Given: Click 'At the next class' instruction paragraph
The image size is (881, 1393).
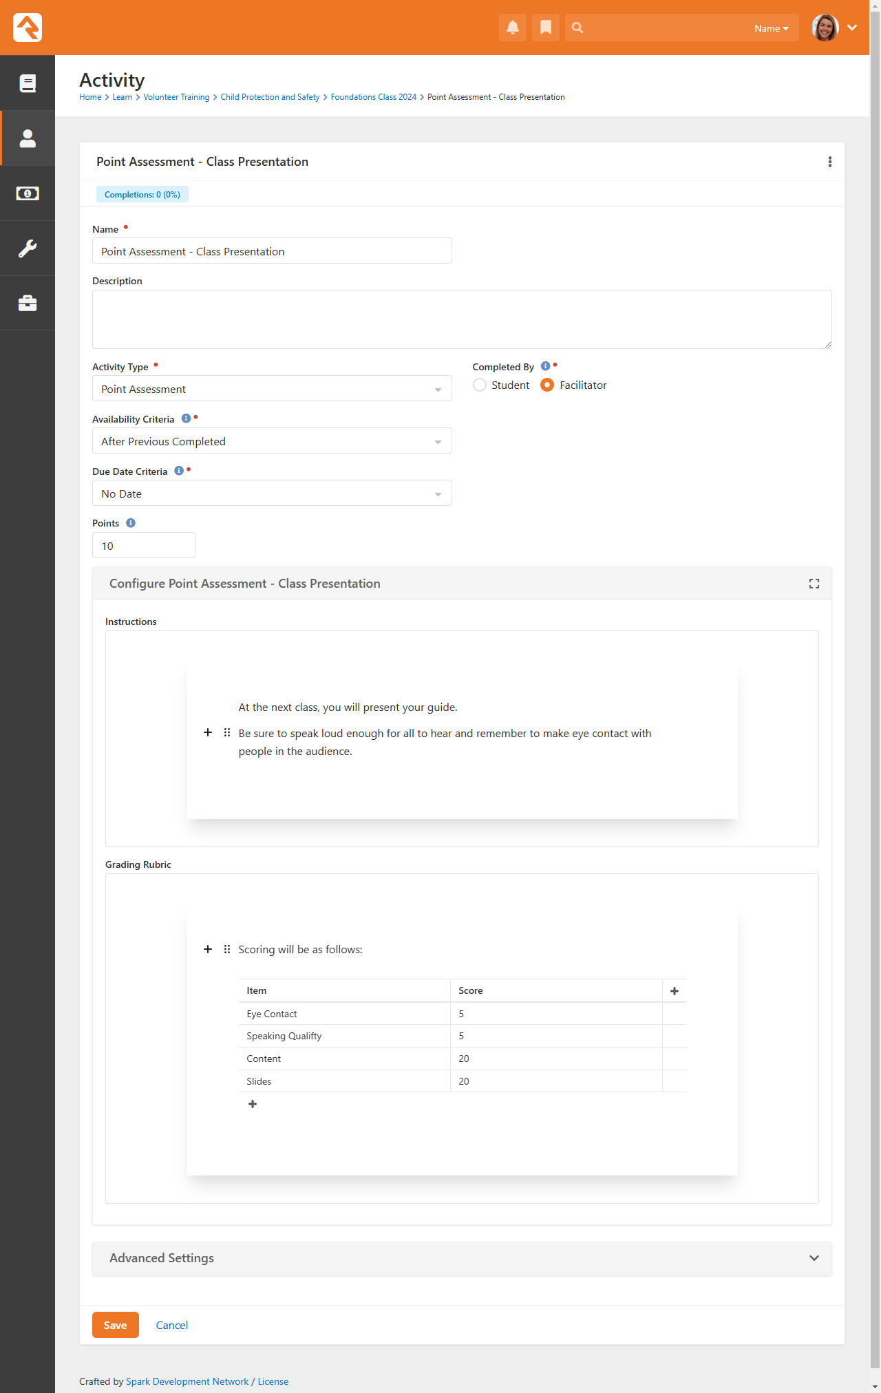Looking at the screenshot, I should [x=348, y=708].
